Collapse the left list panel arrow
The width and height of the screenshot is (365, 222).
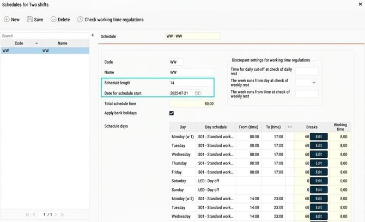click(x=93, y=35)
